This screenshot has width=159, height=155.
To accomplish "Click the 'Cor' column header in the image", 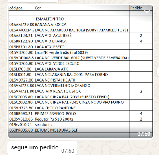I will (x=38, y=8).
